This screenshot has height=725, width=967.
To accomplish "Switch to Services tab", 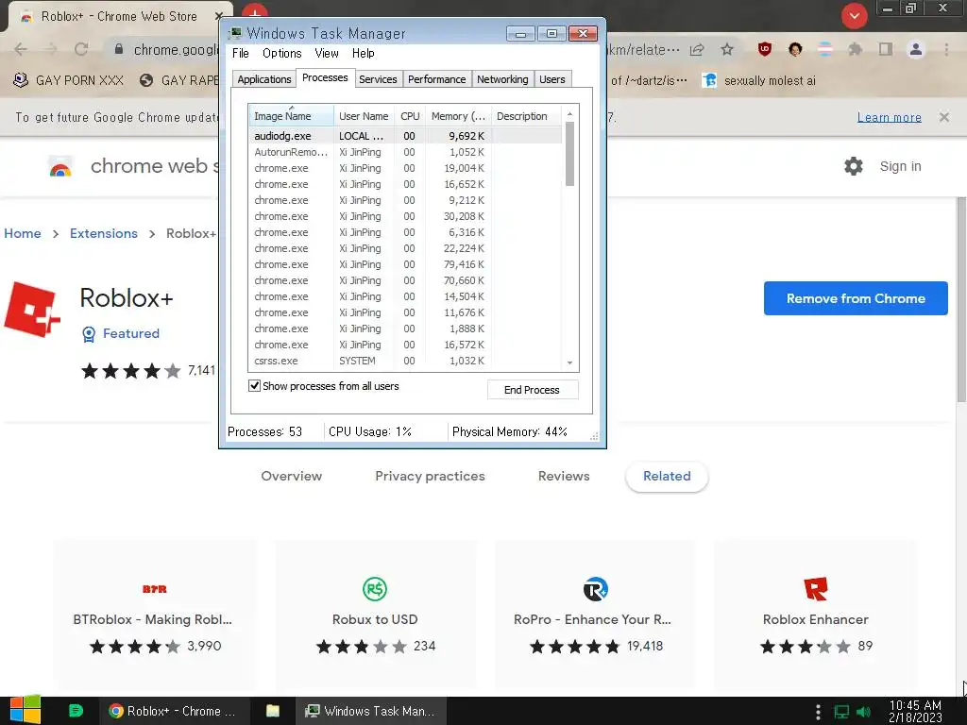I will tap(378, 79).
